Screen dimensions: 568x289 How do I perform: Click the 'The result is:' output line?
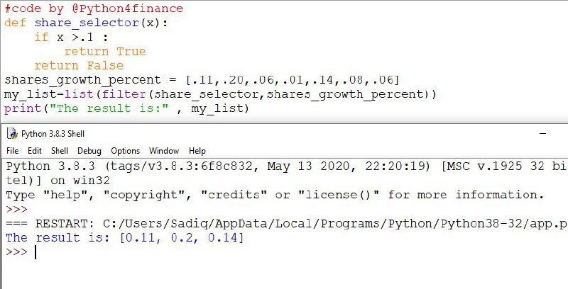[125, 238]
